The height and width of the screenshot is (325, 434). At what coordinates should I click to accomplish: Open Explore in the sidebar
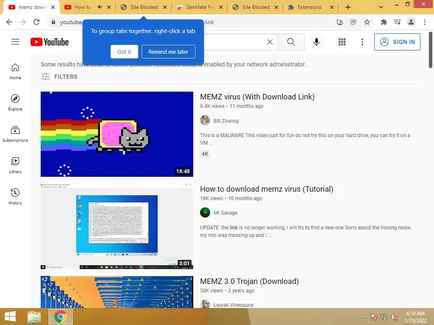tap(15, 103)
